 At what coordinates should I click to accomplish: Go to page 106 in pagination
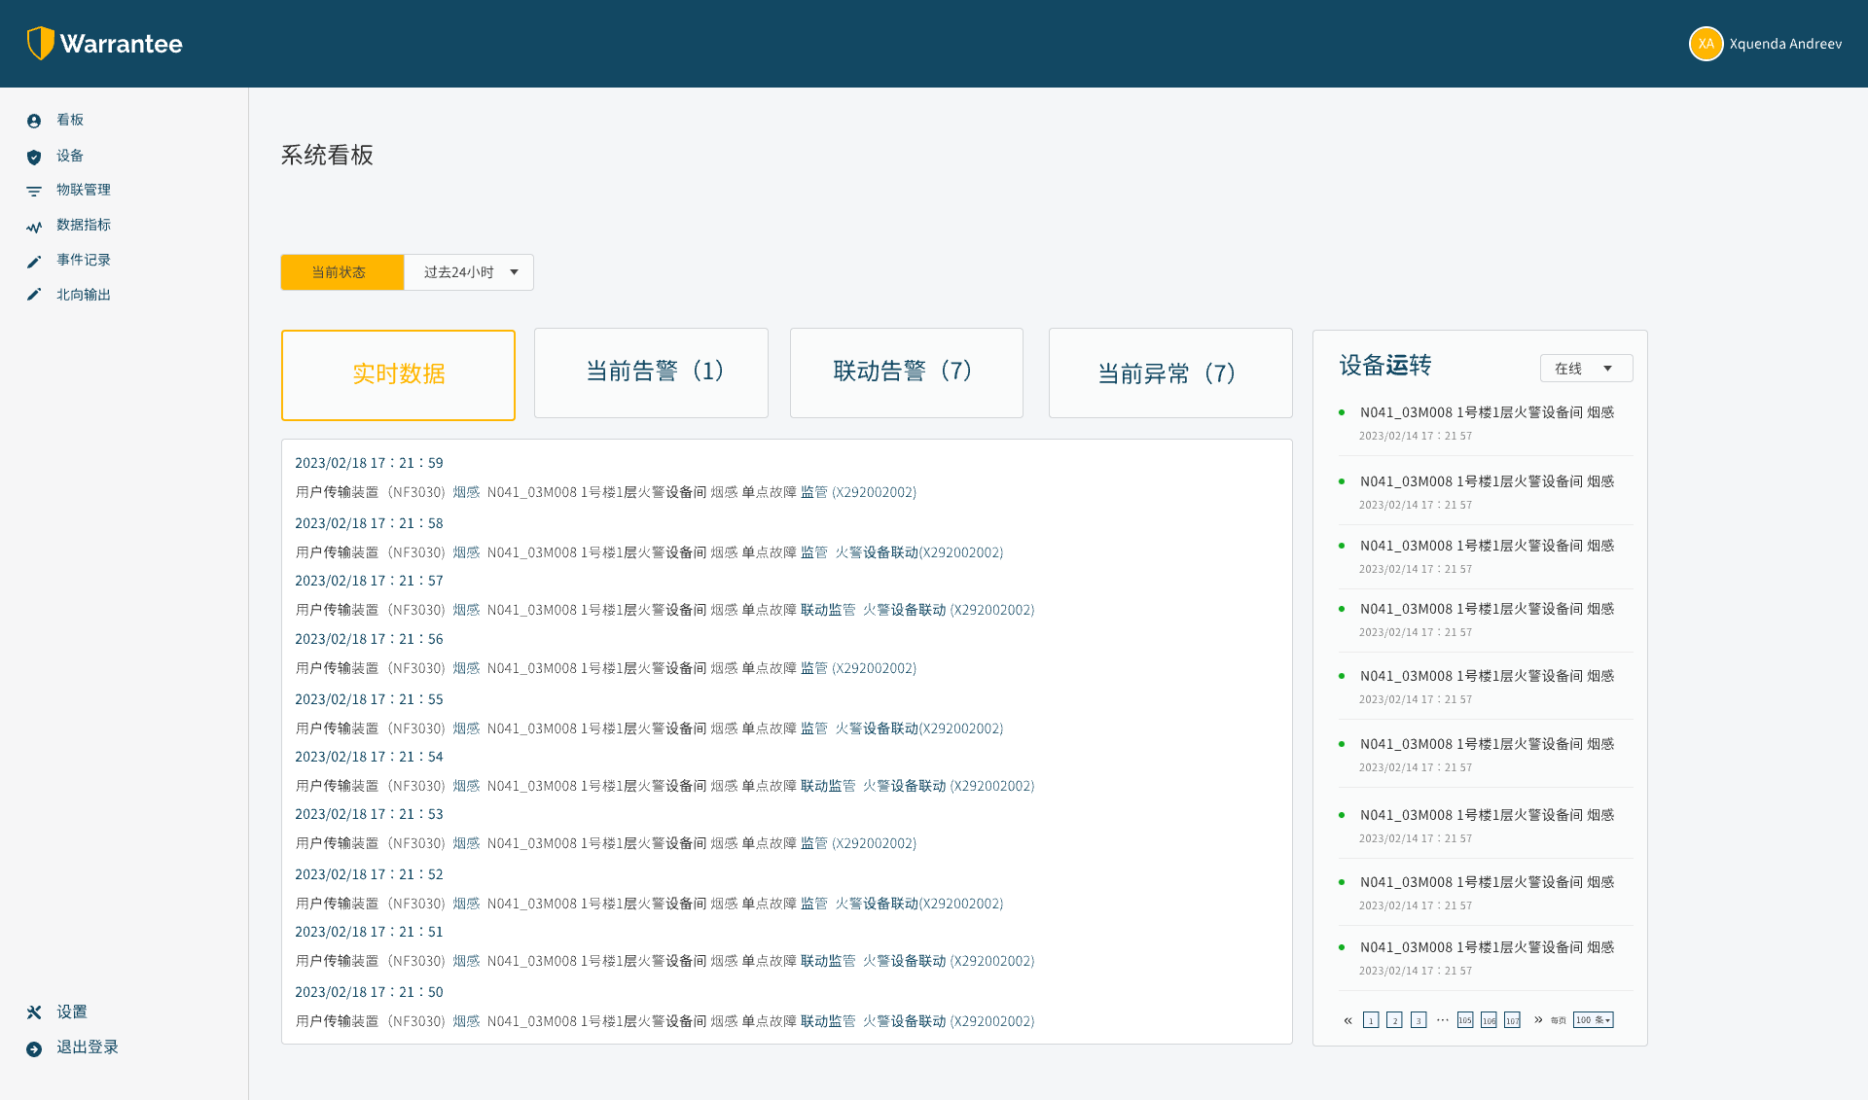(x=1489, y=1020)
